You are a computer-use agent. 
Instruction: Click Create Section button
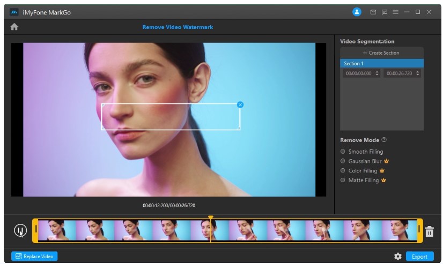coord(381,53)
